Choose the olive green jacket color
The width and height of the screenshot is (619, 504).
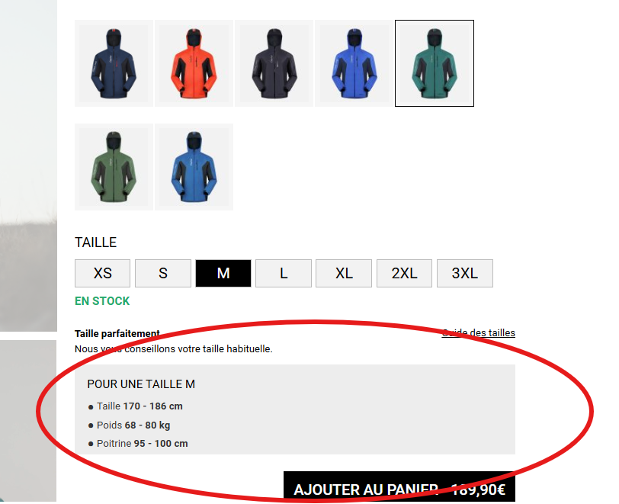114,167
